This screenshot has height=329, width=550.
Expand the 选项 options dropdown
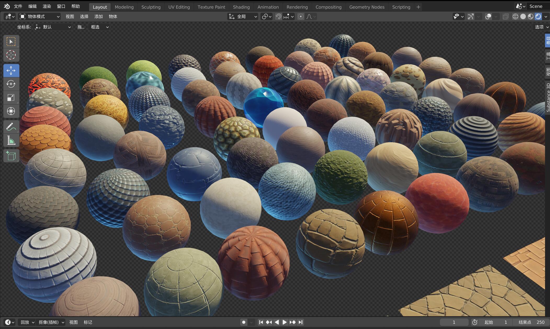click(541, 27)
